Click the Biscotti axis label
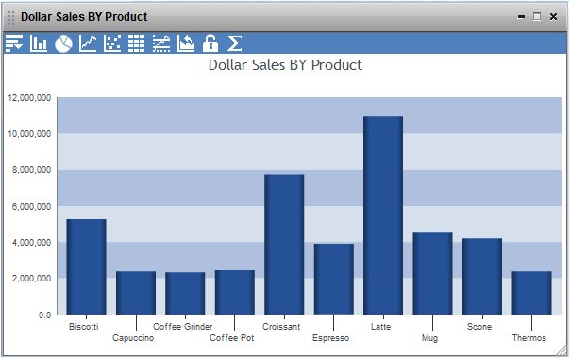The width and height of the screenshot is (570, 358). pos(84,326)
